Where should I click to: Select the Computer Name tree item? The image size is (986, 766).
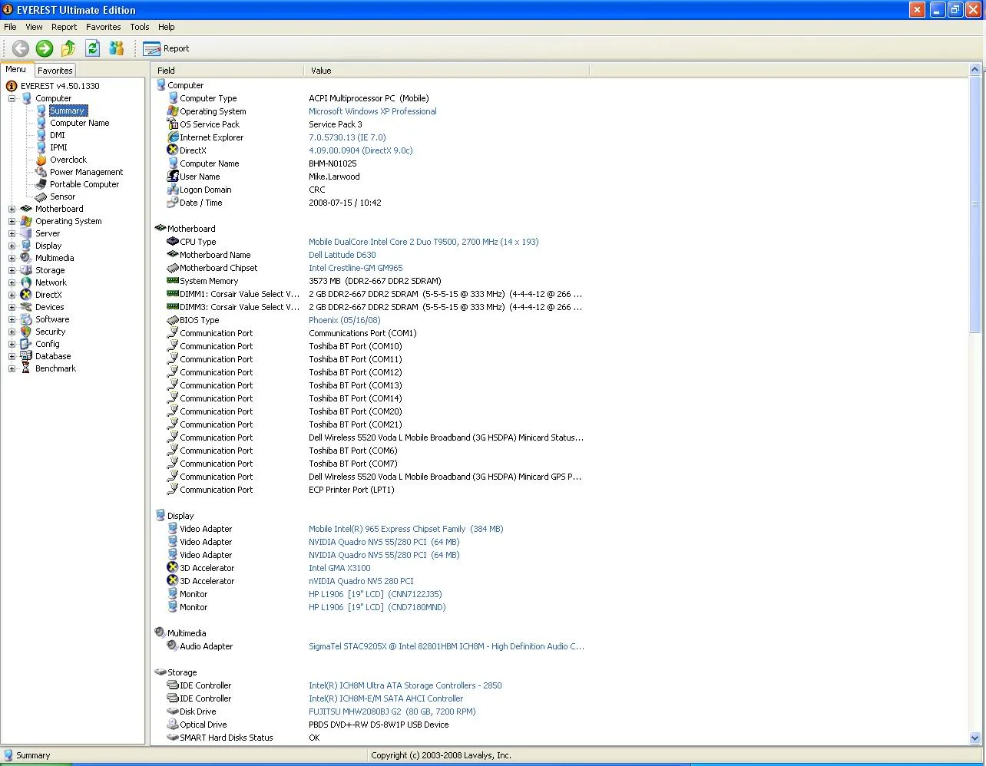80,123
